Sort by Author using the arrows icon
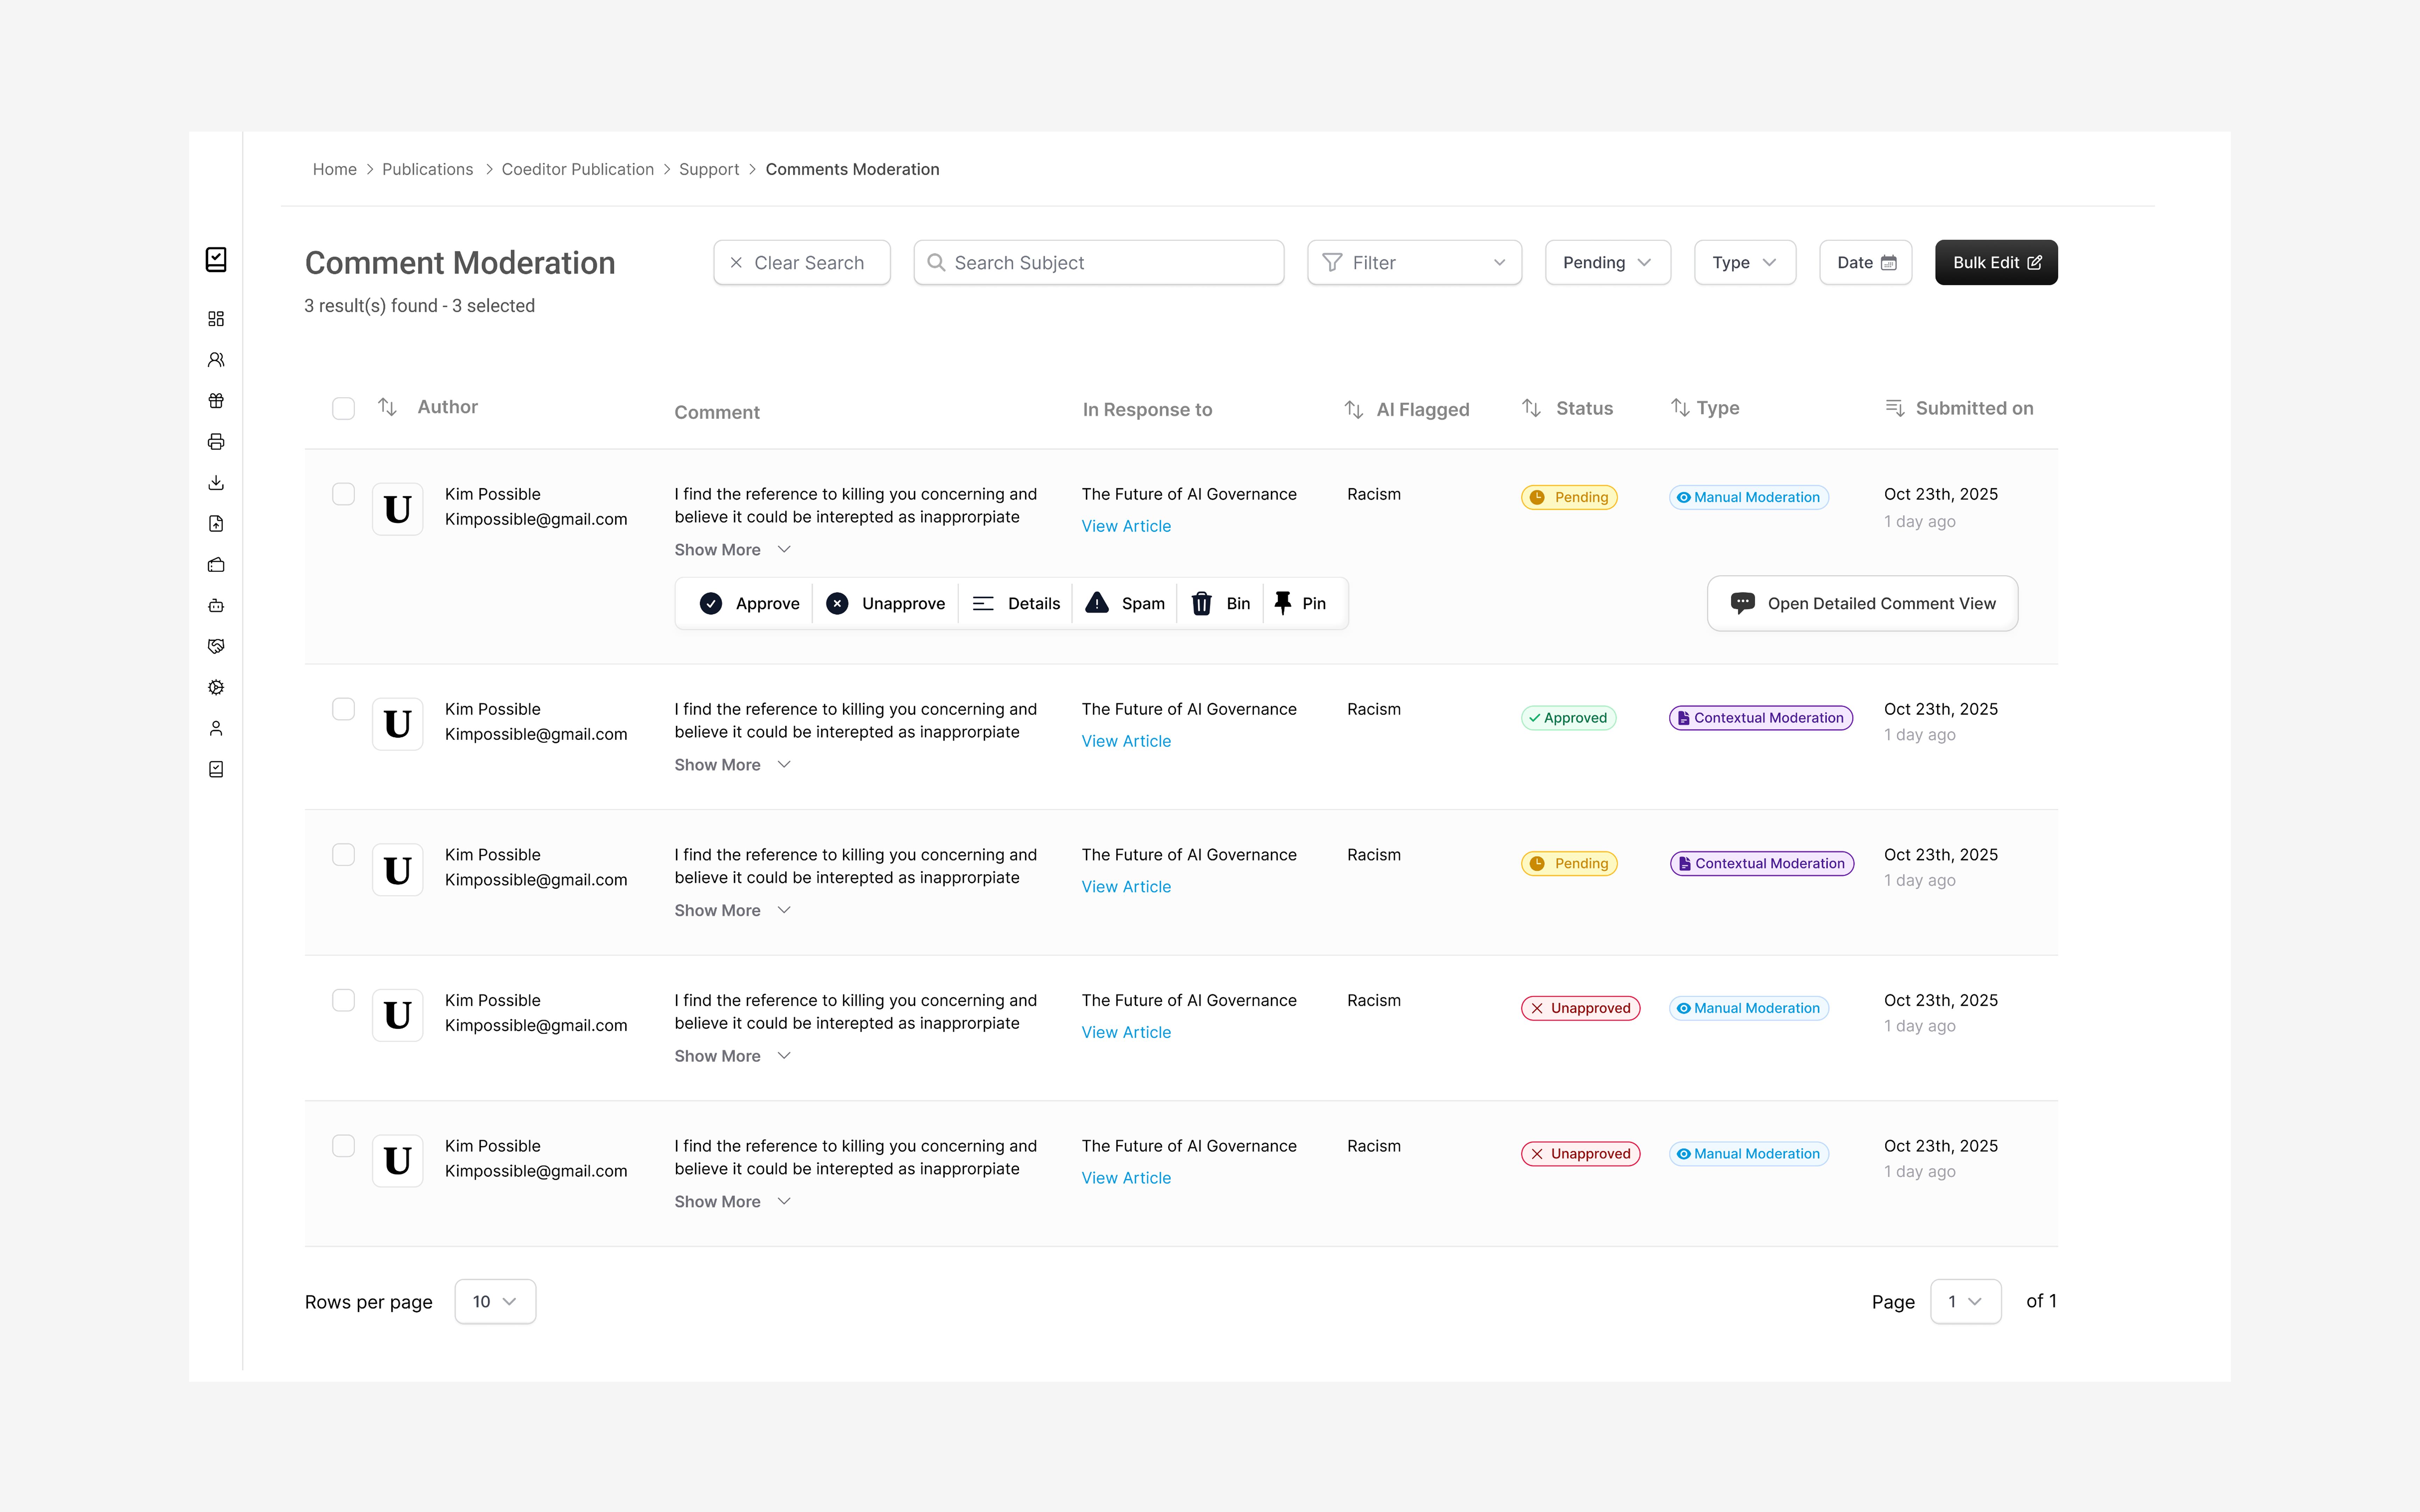This screenshot has width=2420, height=1512. pyautogui.click(x=387, y=407)
